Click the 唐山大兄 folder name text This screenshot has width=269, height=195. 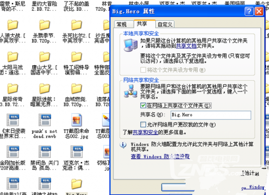[45, 70]
